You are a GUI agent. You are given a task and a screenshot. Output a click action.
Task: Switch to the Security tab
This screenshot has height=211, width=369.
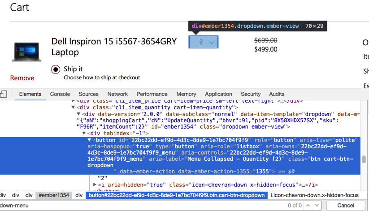click(251, 94)
